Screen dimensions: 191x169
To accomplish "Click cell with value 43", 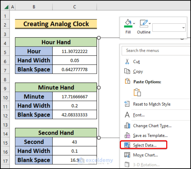I will pyautogui.click(x=74, y=142).
